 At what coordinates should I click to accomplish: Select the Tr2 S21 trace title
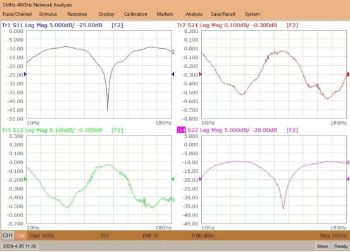(227, 25)
